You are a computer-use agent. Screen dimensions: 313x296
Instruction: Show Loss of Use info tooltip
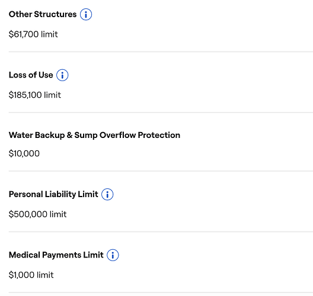pos(62,75)
